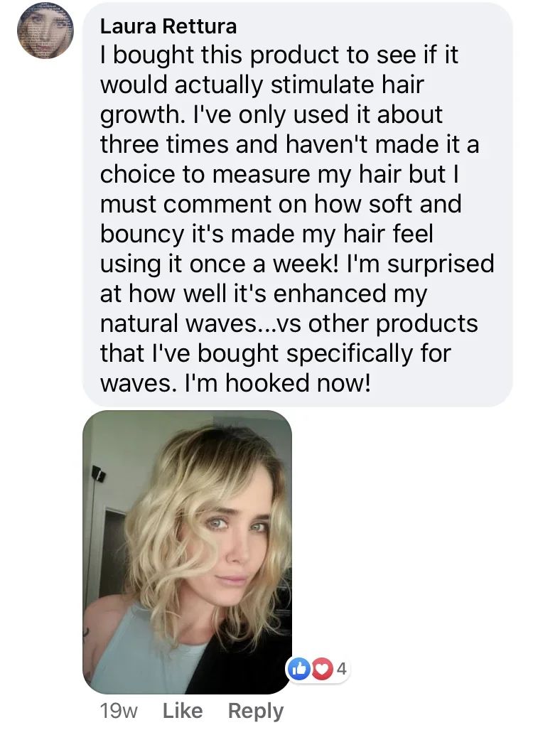Click the text "natural waves...vs other products"
533x730 pixels.
coord(289,323)
